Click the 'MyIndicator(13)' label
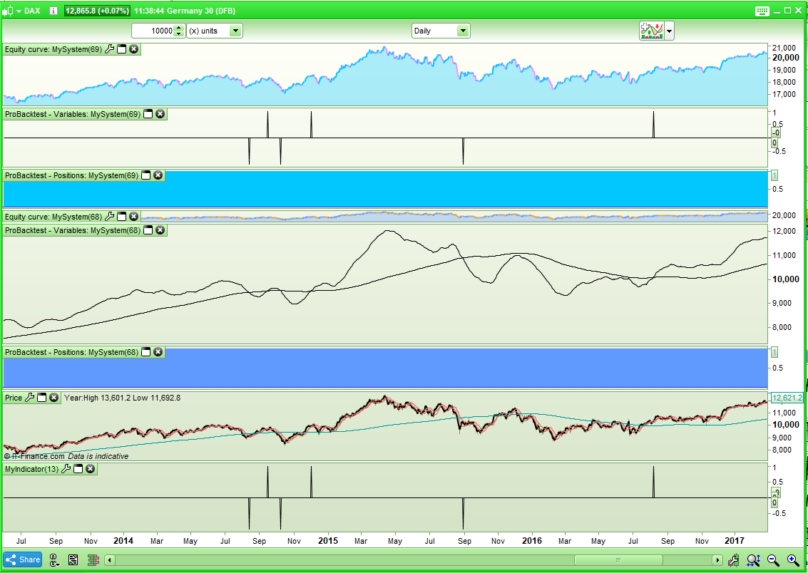This screenshot has height=573, width=808. click(31, 469)
